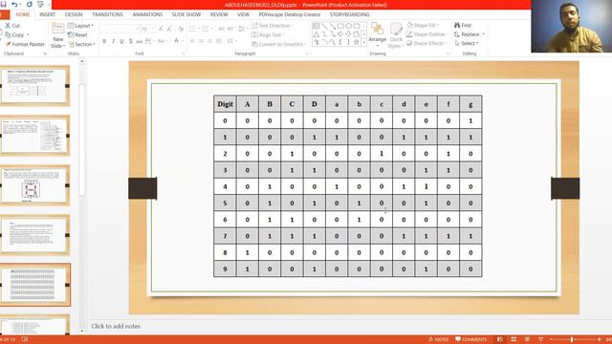This screenshot has height=344, width=612.
Task: Insert a New Slide
Action: pyautogui.click(x=57, y=35)
